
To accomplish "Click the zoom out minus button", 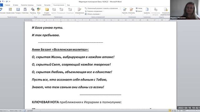I will [187, 111].
